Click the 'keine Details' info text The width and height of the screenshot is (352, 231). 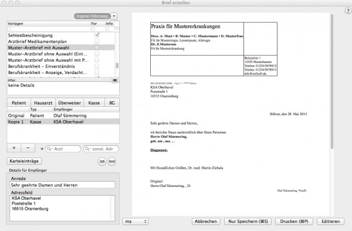coord(21,85)
